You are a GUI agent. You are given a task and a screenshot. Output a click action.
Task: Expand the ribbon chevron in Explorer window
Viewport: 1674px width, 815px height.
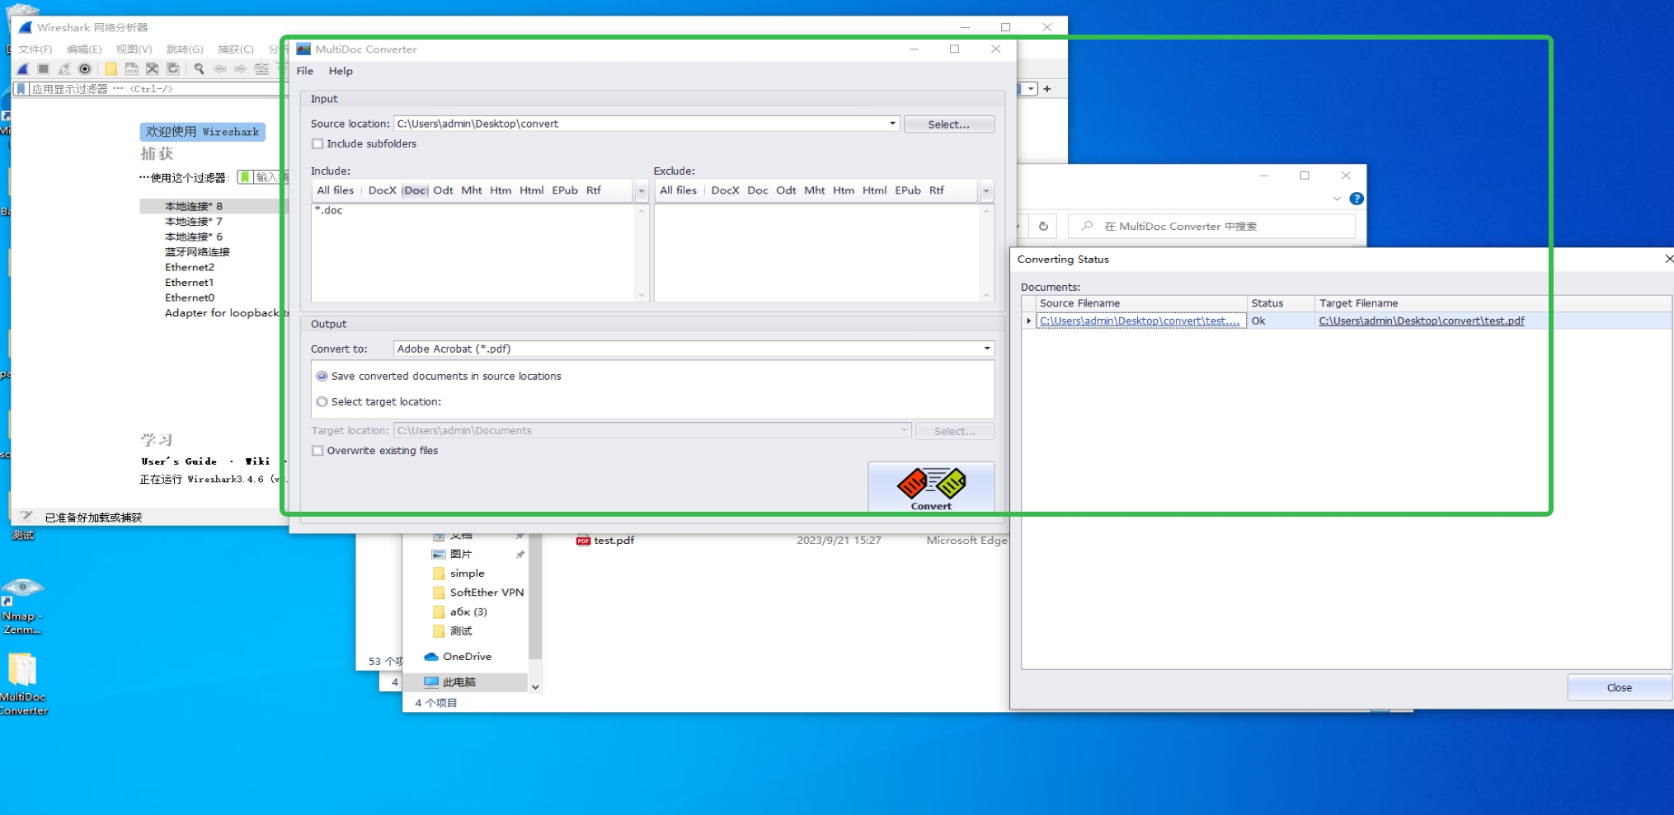coord(1337,199)
